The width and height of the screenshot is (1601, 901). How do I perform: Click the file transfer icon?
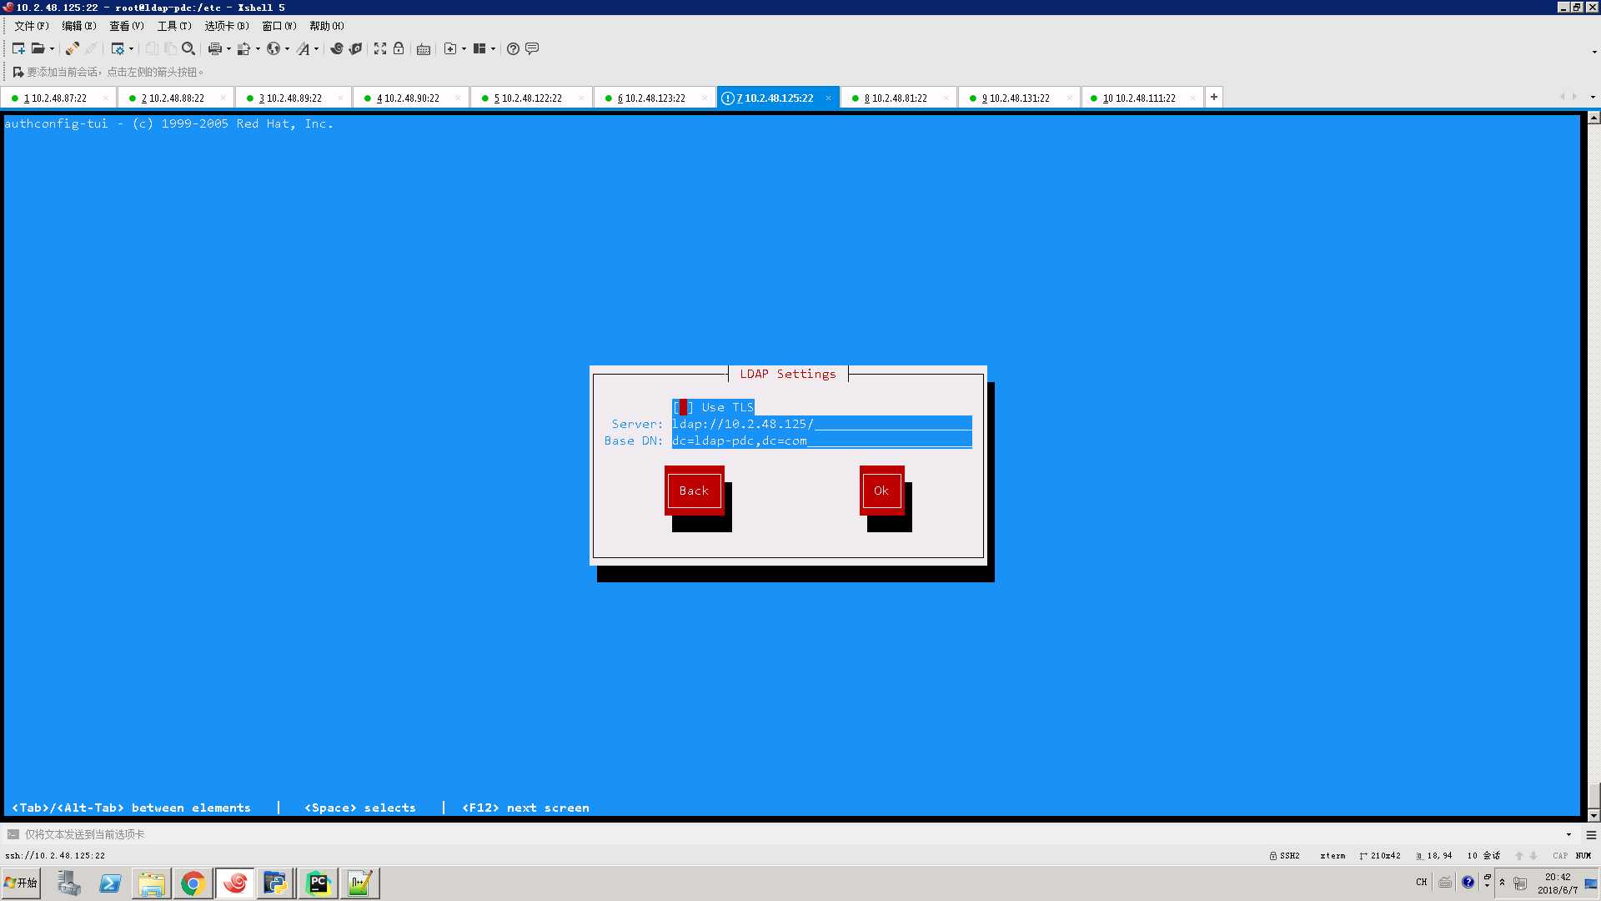click(x=243, y=49)
